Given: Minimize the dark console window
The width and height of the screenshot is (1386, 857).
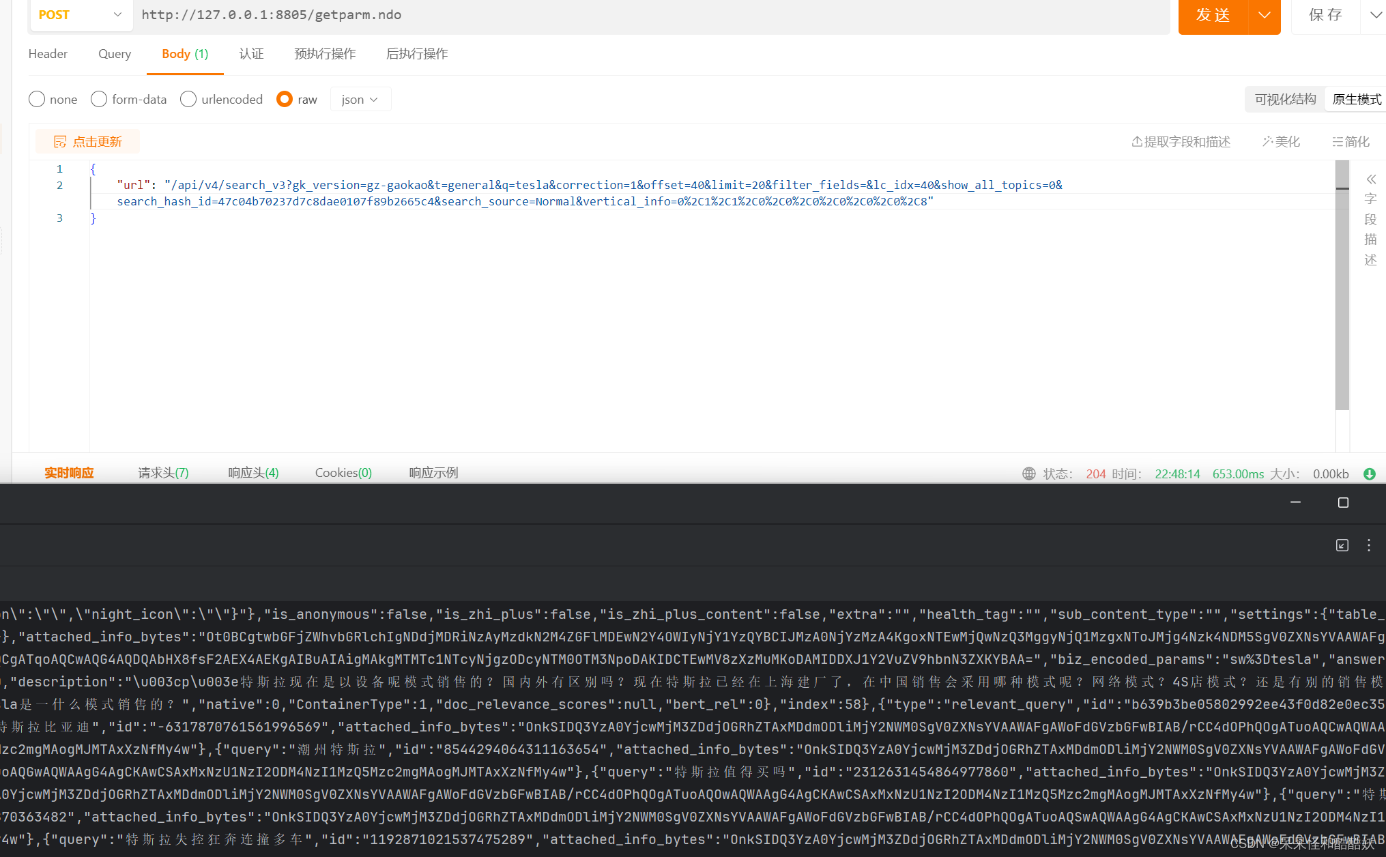Looking at the screenshot, I should click(1295, 502).
